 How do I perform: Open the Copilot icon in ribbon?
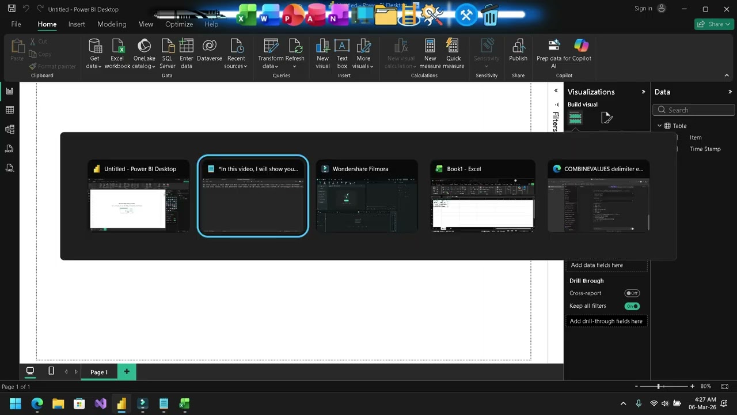click(582, 46)
